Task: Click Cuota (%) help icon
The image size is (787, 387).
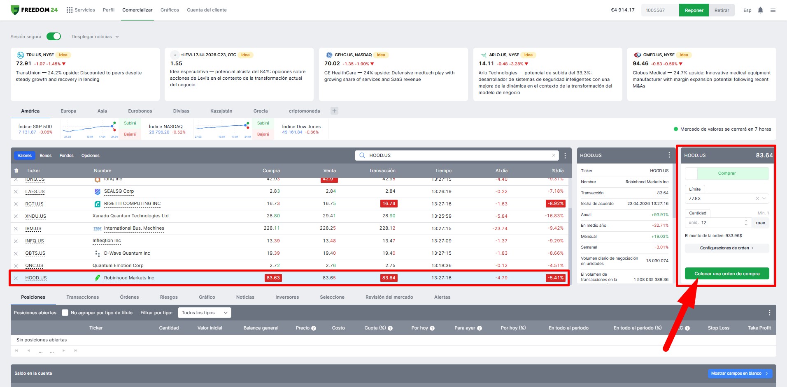Action: tap(390, 328)
